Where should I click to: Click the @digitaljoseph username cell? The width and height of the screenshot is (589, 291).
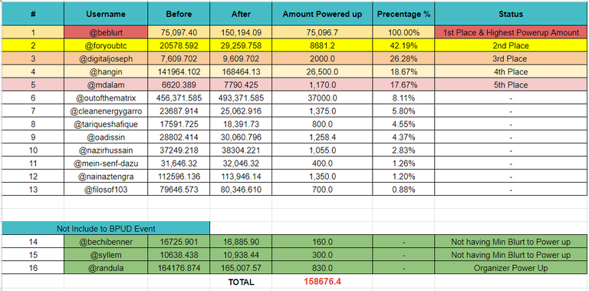tap(106, 59)
